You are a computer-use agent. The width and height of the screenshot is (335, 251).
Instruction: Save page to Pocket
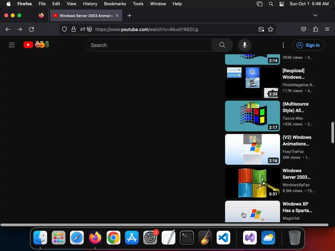tap(303, 29)
